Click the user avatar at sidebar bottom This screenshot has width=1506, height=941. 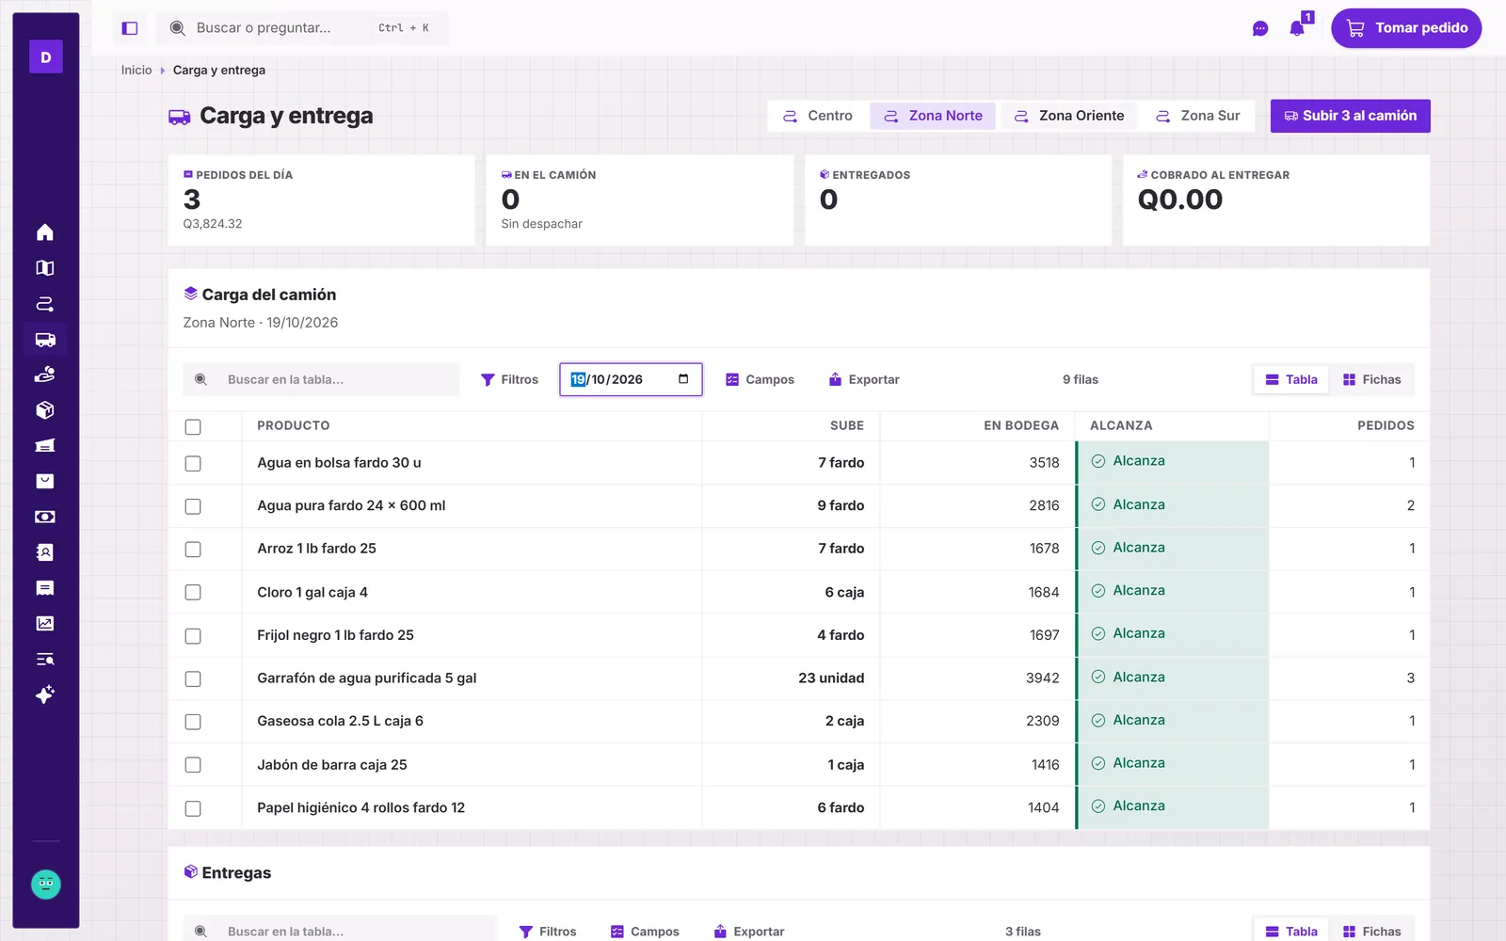(x=46, y=885)
